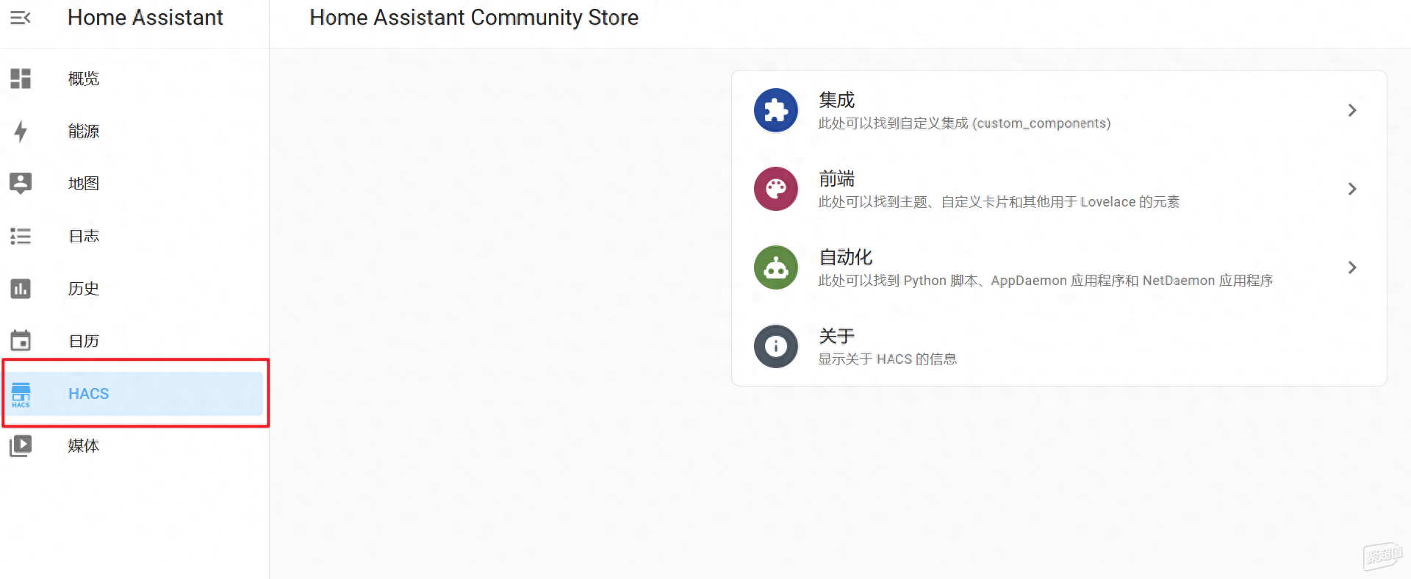Click the blue puzzle piece 集成 icon
The image size is (1411, 579).
776,110
